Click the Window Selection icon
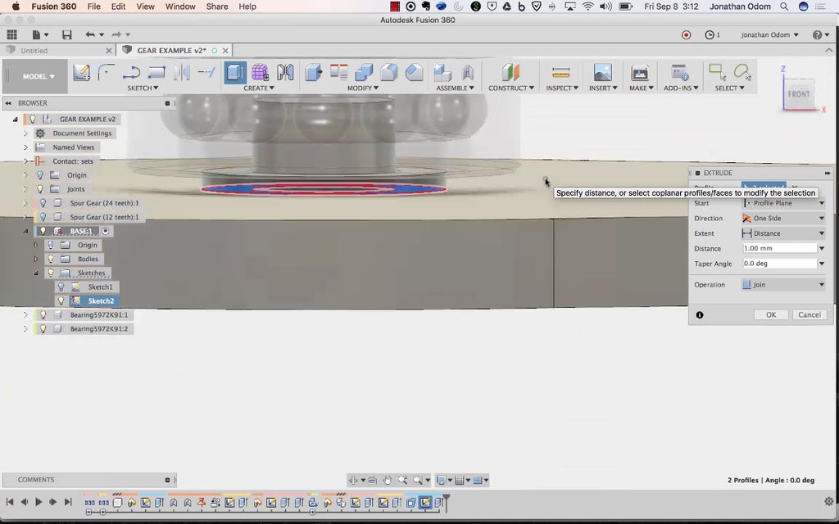The image size is (839, 524). (717, 72)
